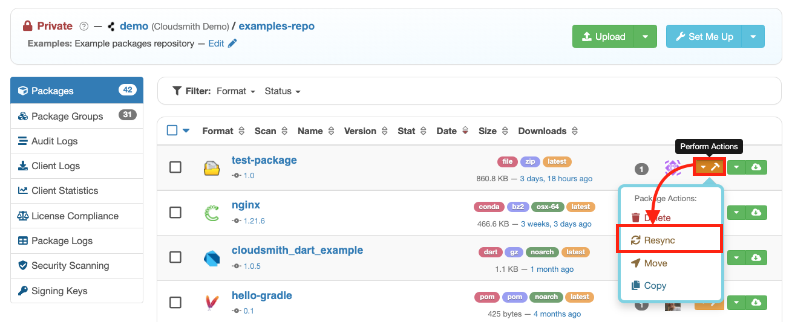Open Client Logs section
Screen dimensions: 792x322
pos(77,166)
